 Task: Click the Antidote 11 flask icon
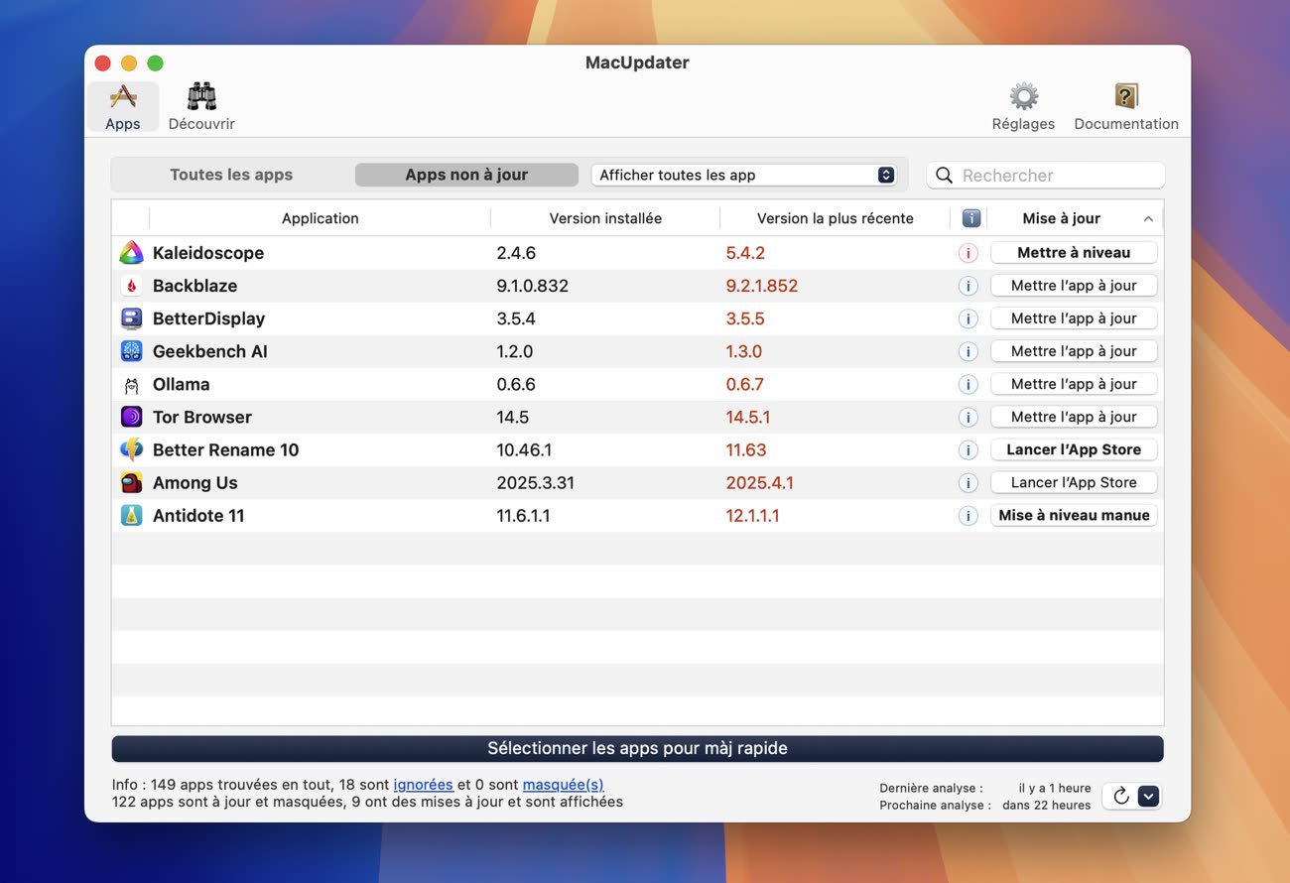pos(131,515)
